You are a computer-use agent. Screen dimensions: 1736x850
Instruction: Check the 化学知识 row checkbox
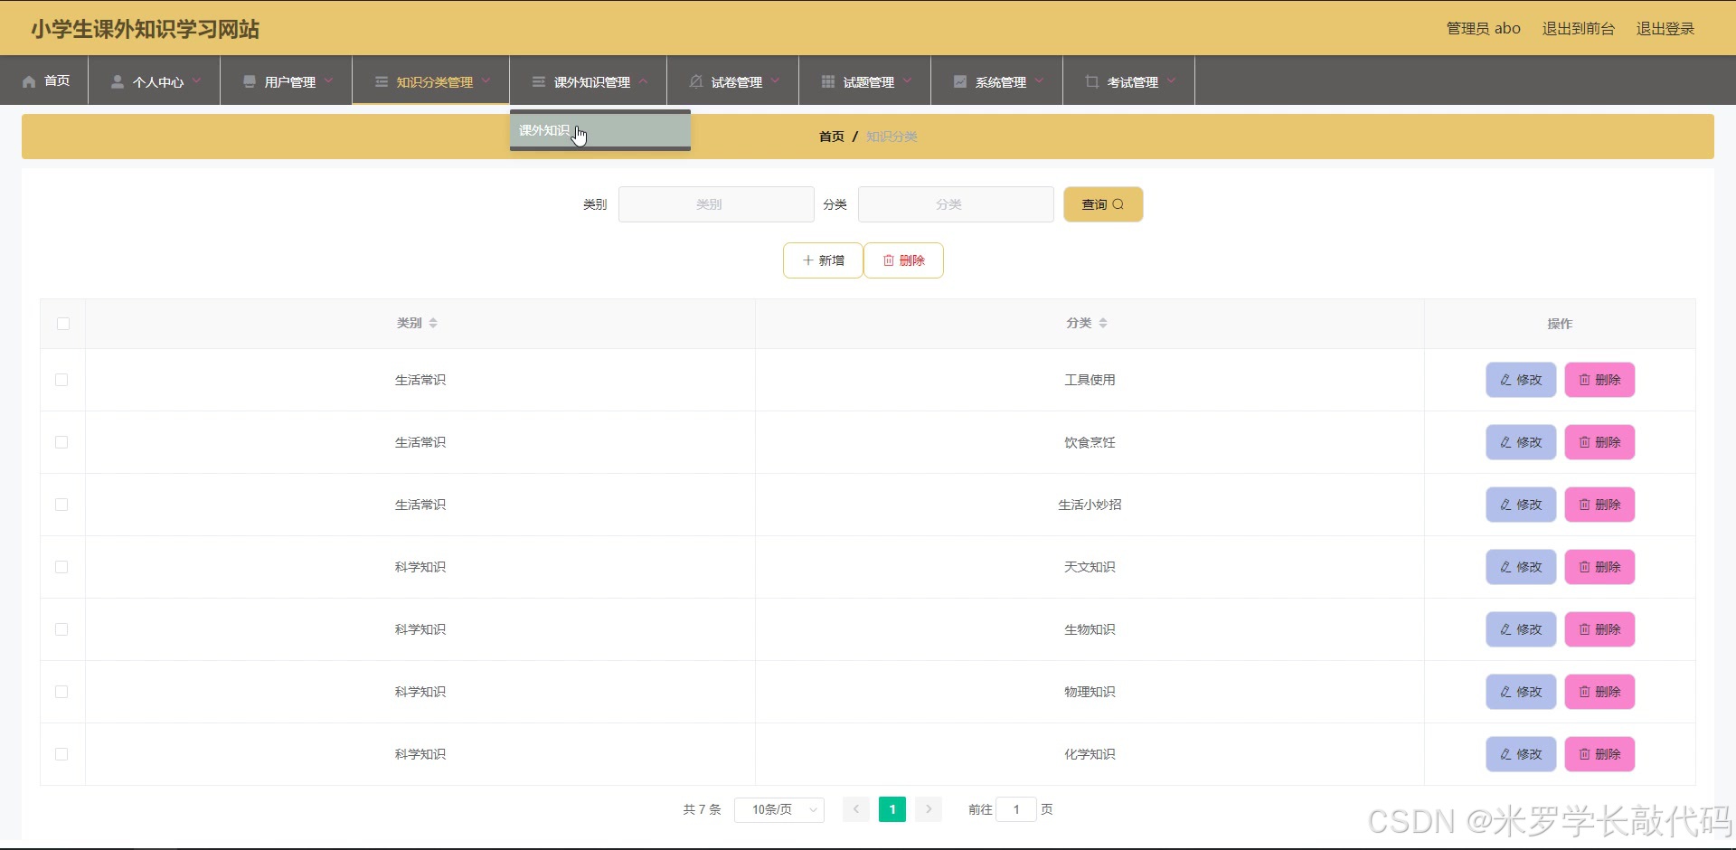61,754
